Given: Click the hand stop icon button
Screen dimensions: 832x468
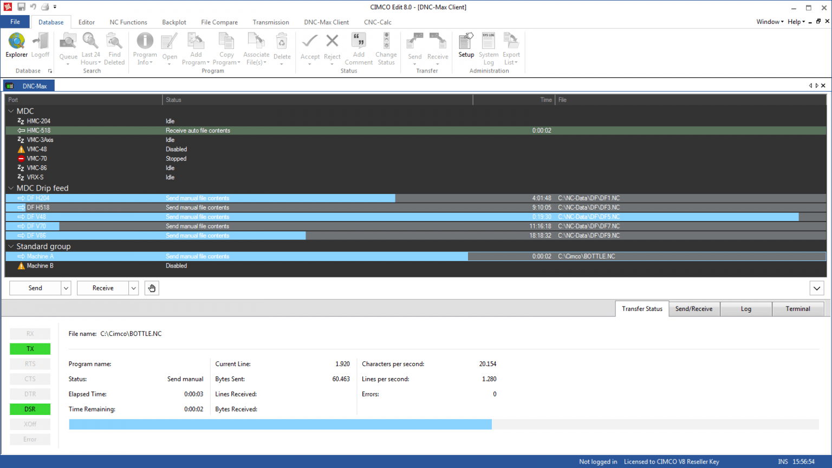Looking at the screenshot, I should pyautogui.click(x=152, y=288).
